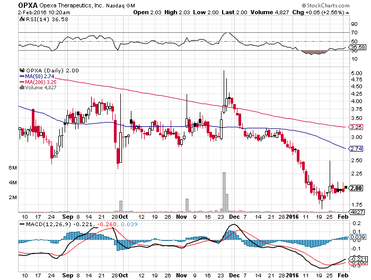Click the Nov label on price date axis
Image resolution: width=371 pixels, height=280 pixels.
[181, 217]
